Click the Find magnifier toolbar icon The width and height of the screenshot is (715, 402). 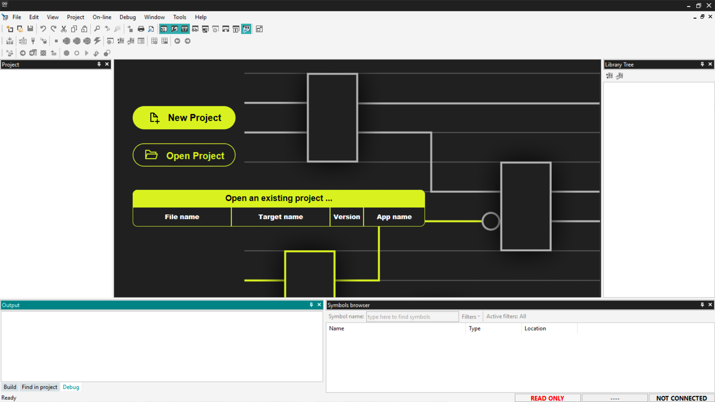point(97,29)
